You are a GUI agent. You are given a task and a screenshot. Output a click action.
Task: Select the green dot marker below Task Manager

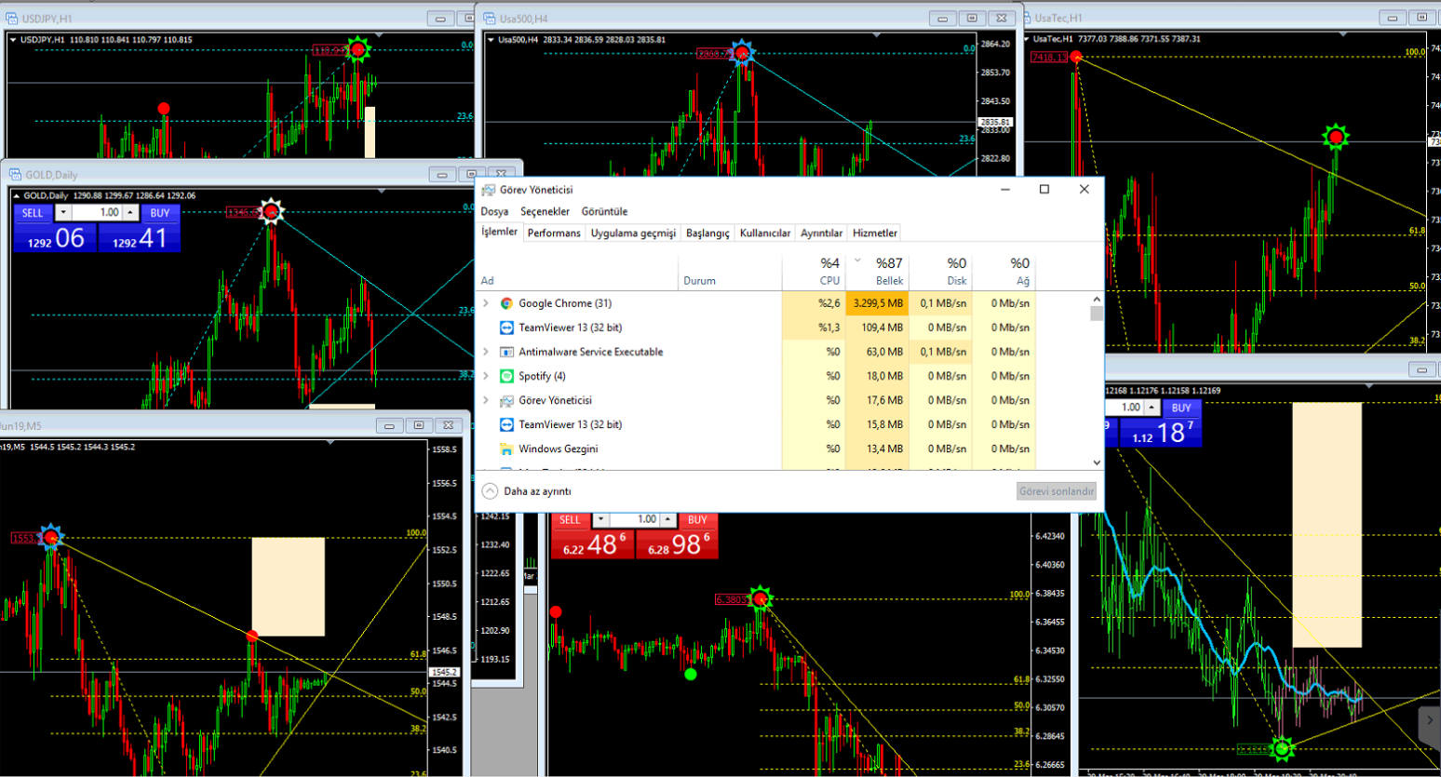(690, 675)
